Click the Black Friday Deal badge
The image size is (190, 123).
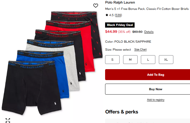point(120,25)
